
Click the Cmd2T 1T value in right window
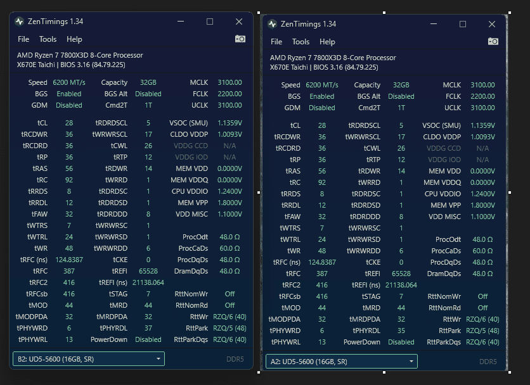tap(401, 108)
